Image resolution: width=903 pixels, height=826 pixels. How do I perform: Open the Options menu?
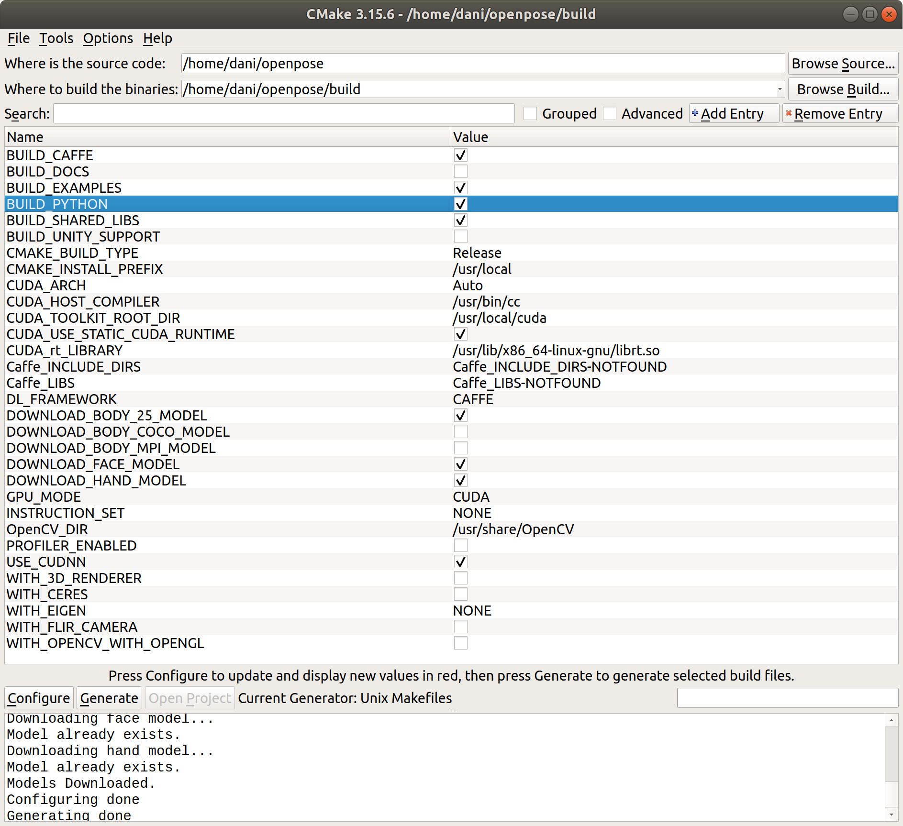pyautogui.click(x=108, y=38)
